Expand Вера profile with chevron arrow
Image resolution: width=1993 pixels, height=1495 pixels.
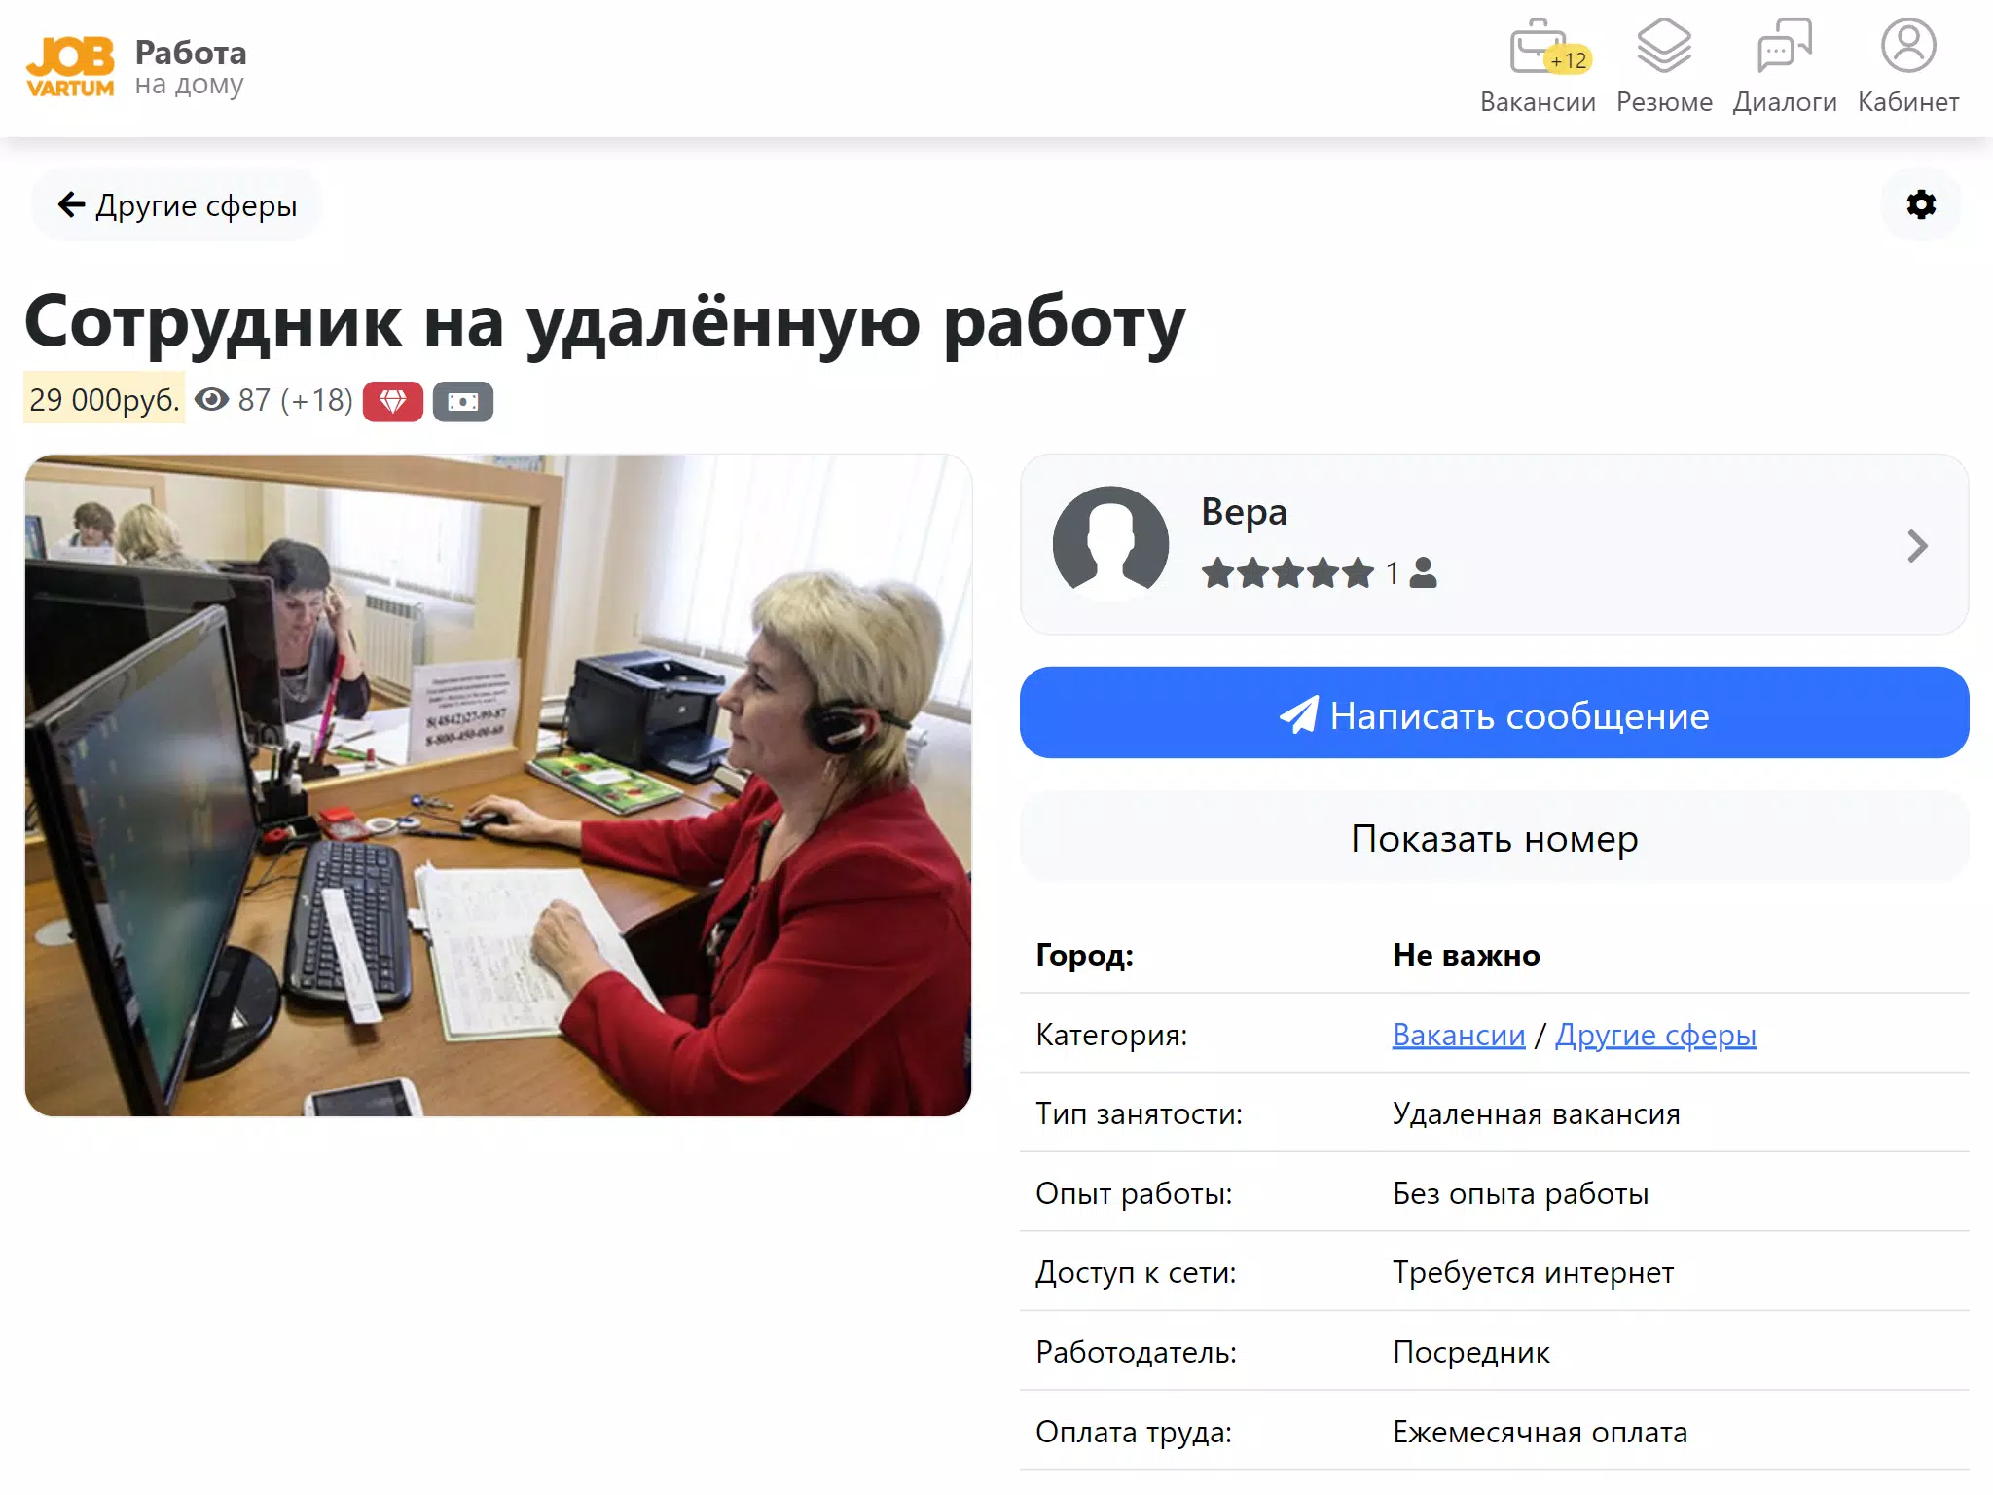1916,546
